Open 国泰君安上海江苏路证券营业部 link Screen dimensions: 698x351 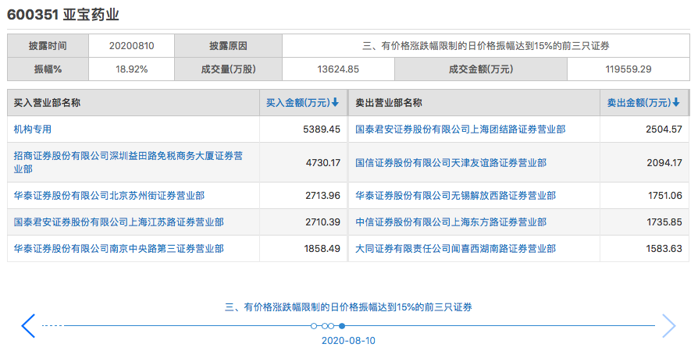click(119, 222)
